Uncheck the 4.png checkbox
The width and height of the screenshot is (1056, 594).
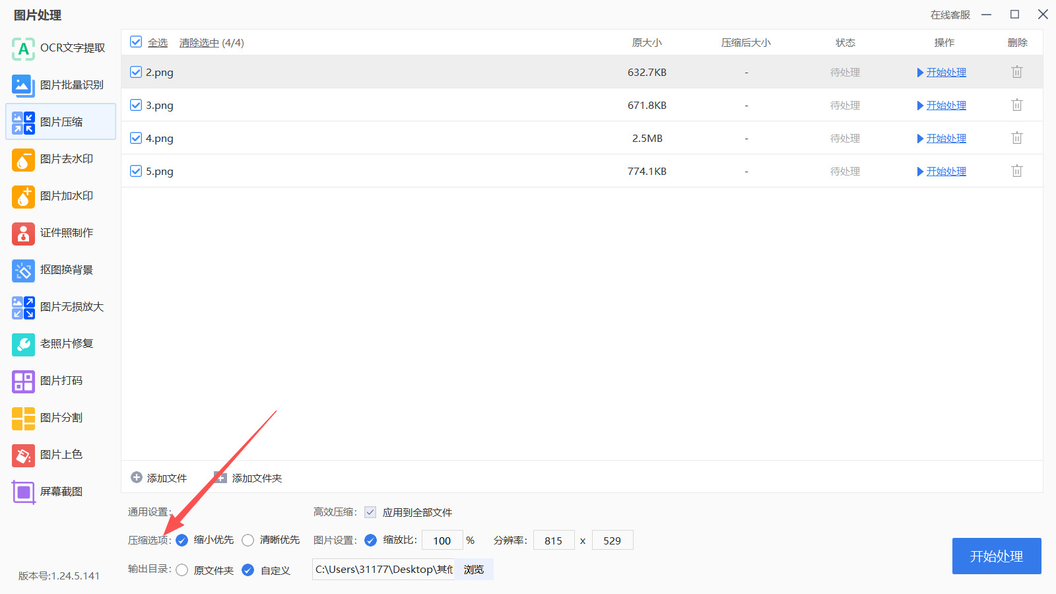pos(136,138)
